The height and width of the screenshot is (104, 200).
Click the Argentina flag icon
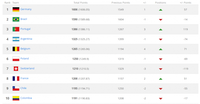(x=16, y=39)
